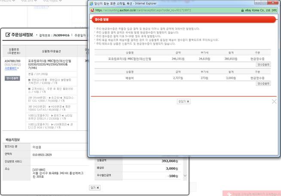Print receipt for the 배송비 3,000원 row

(263, 84)
